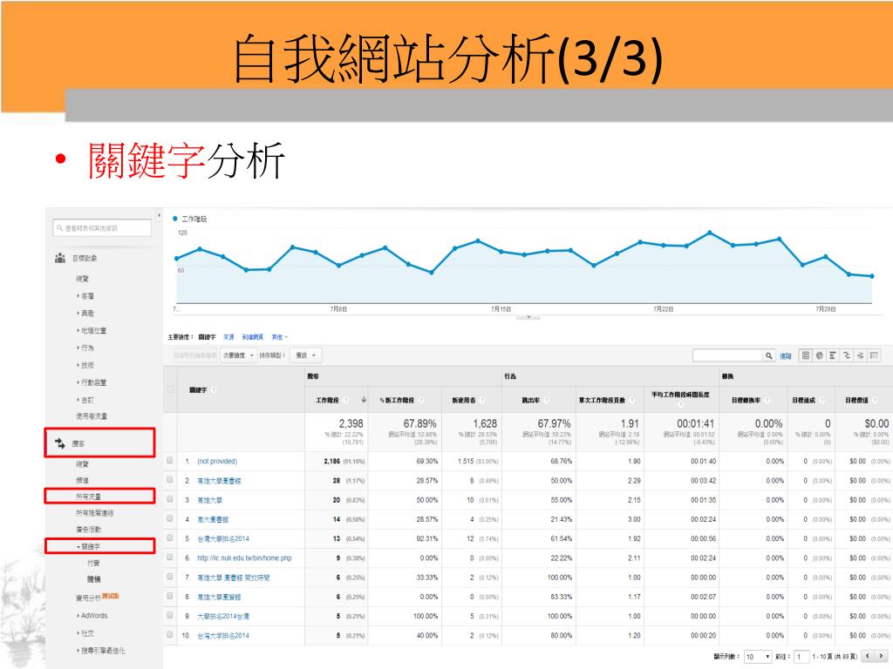Switch to data table grid view icon
Image resolution: width=893 pixels, height=669 pixels.
(805, 355)
